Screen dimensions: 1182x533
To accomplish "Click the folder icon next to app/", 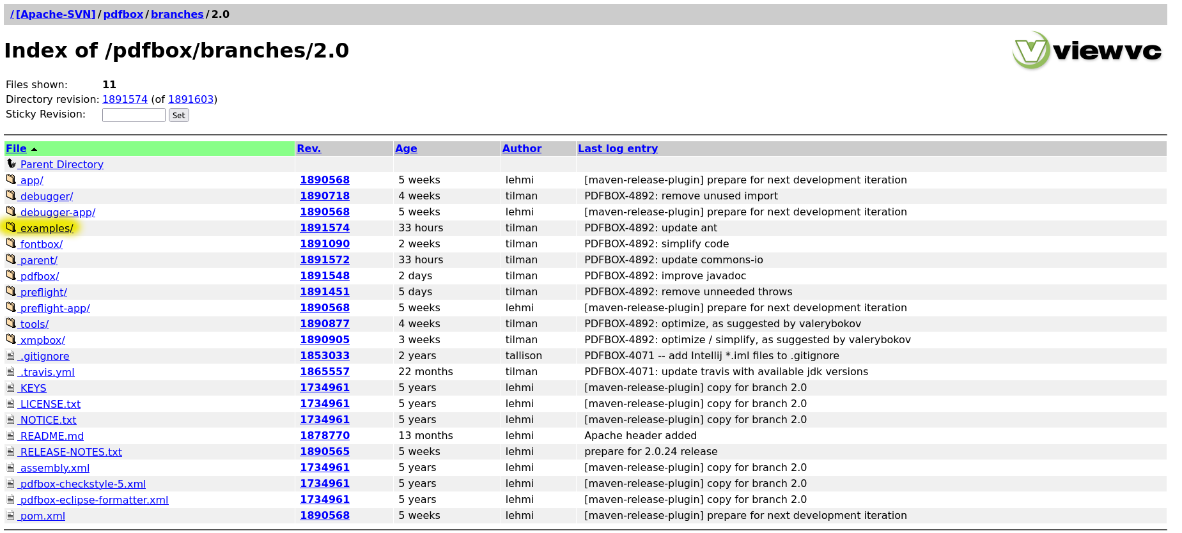I will (x=11, y=180).
